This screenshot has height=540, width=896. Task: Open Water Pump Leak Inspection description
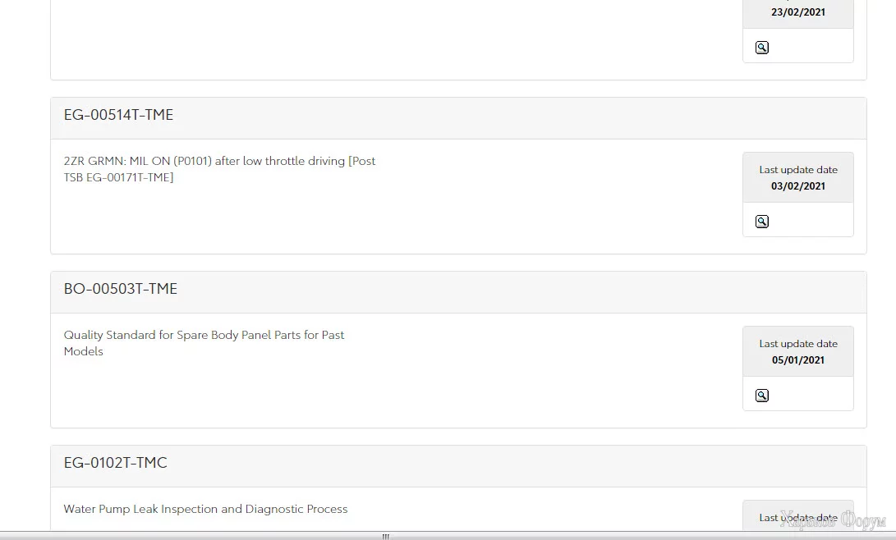click(205, 510)
